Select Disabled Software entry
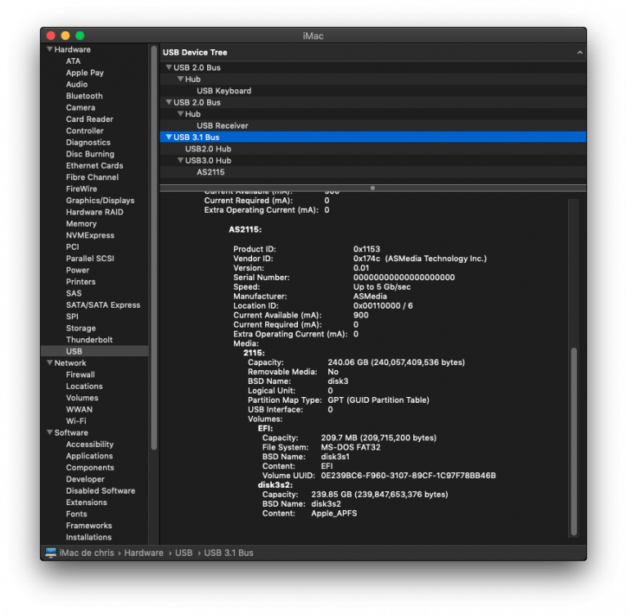 [101, 491]
